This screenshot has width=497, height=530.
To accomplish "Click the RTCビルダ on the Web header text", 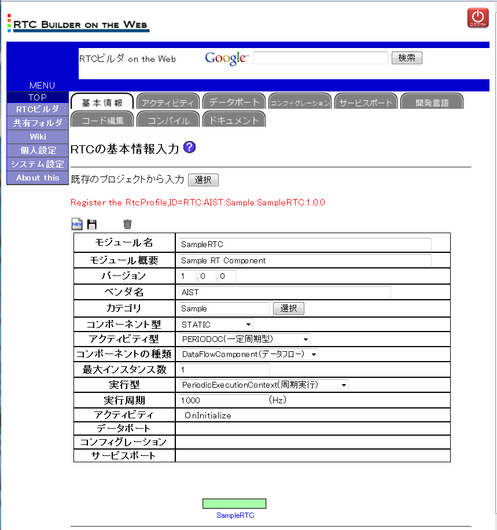I will click(x=127, y=58).
